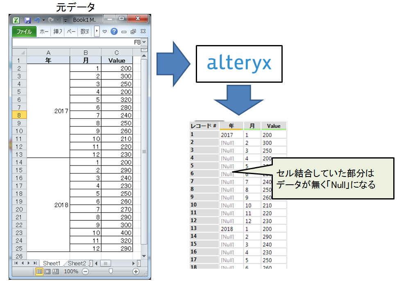Open Customize Quick Access Toolbar dropdown

tap(65, 20)
